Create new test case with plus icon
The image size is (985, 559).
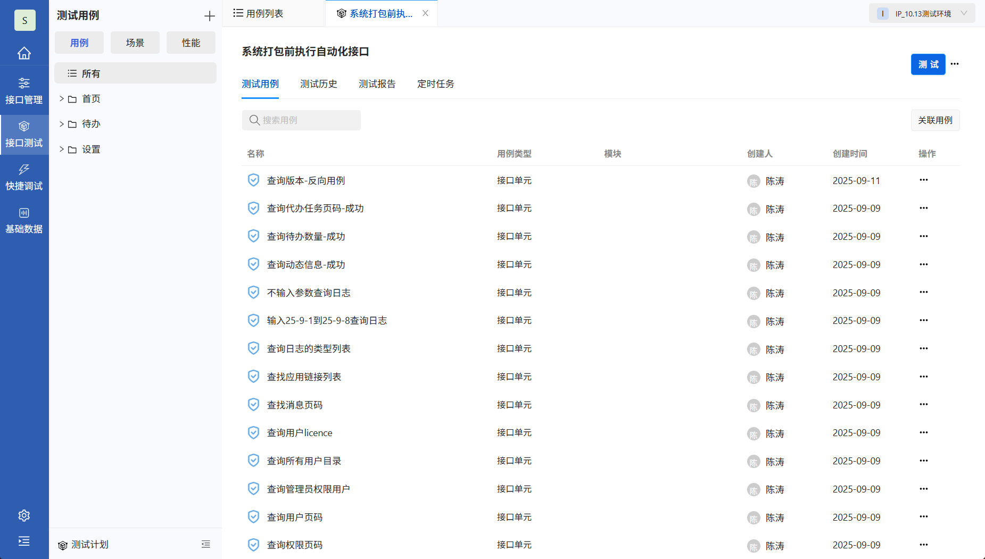pos(209,16)
